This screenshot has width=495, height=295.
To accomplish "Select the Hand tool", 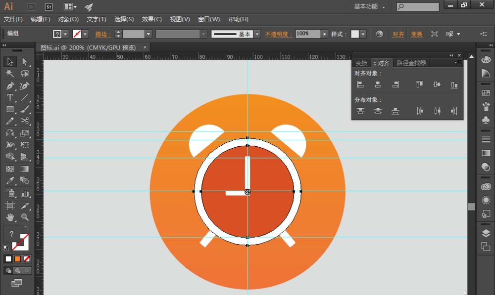I will tap(10, 217).
